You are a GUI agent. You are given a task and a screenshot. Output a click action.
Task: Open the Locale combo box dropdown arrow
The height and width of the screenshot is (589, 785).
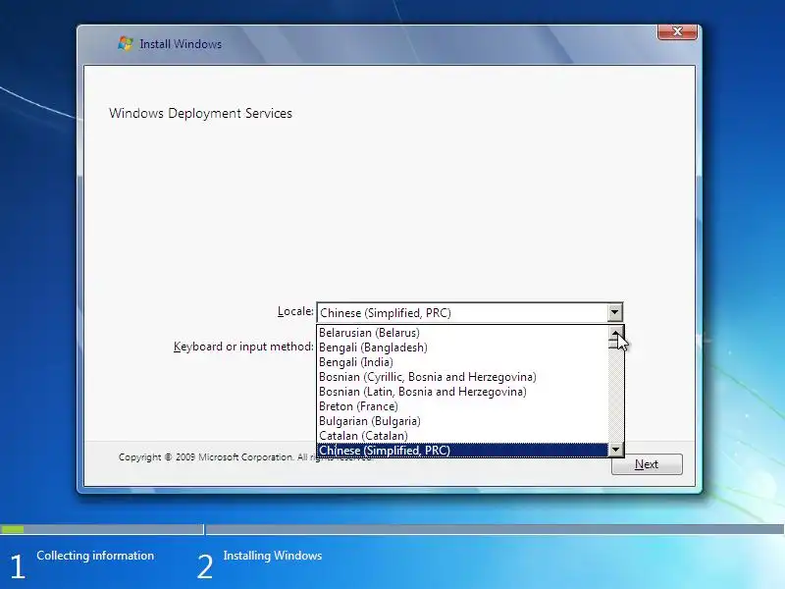coord(614,312)
